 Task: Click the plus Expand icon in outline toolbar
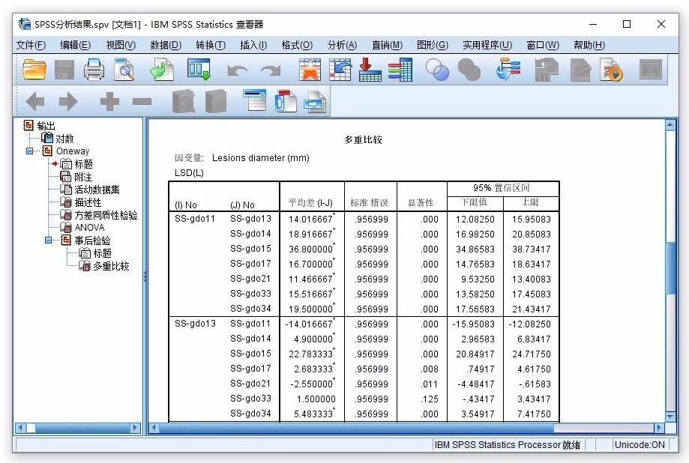[x=109, y=102]
